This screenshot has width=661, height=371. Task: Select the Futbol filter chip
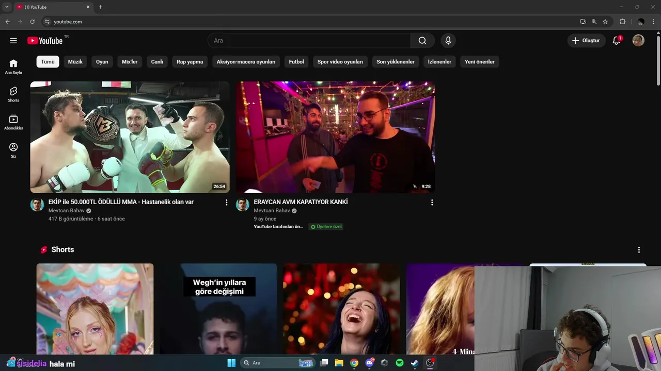pos(296,62)
